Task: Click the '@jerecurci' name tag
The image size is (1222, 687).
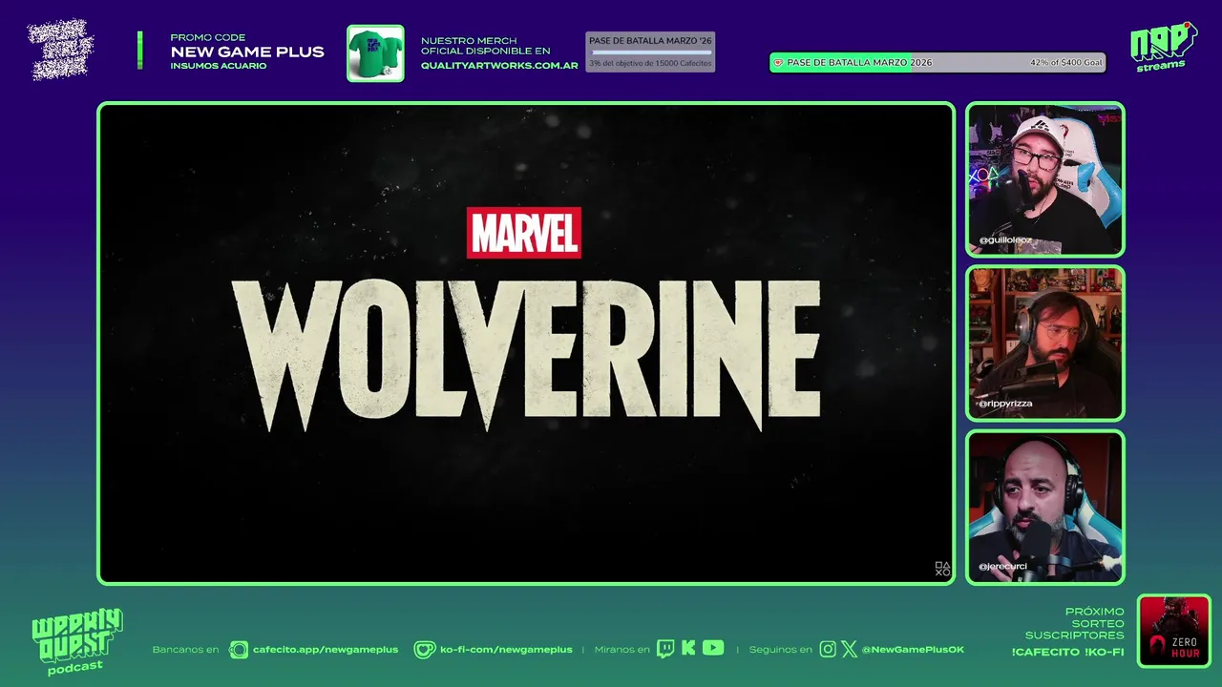Action: (1002, 567)
